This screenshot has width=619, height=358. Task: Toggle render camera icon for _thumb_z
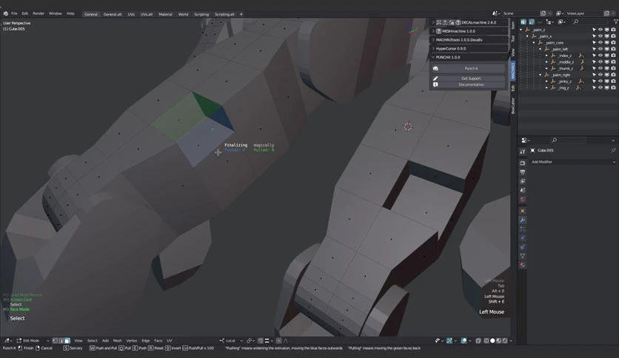tap(613, 69)
